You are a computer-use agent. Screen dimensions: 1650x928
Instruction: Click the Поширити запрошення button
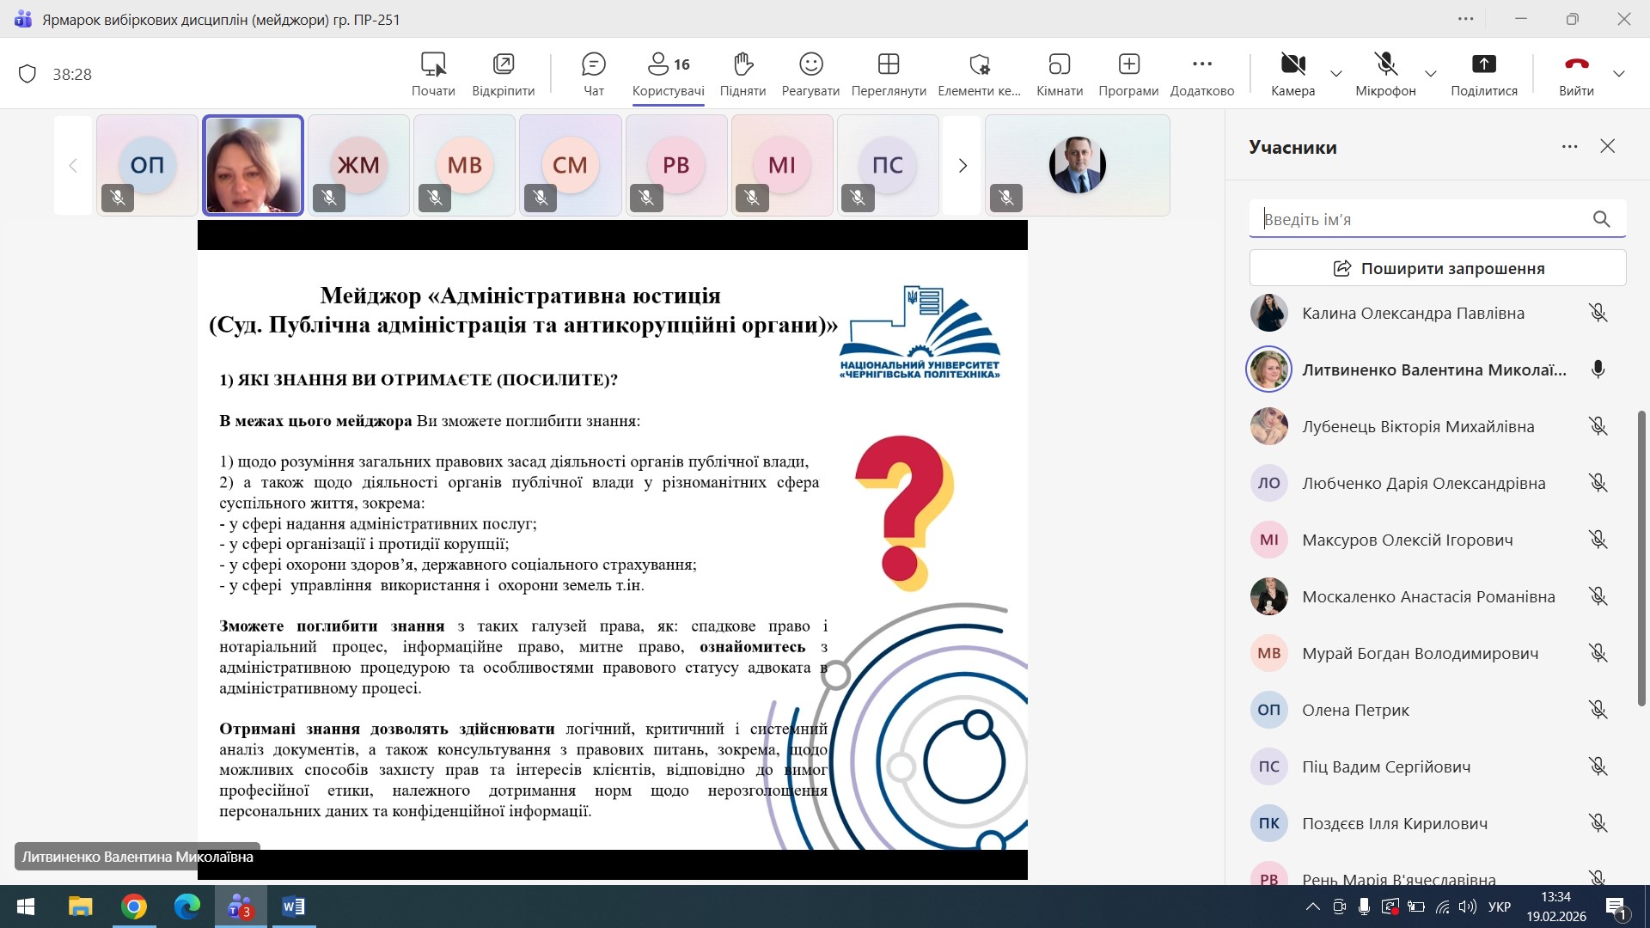click(1437, 268)
